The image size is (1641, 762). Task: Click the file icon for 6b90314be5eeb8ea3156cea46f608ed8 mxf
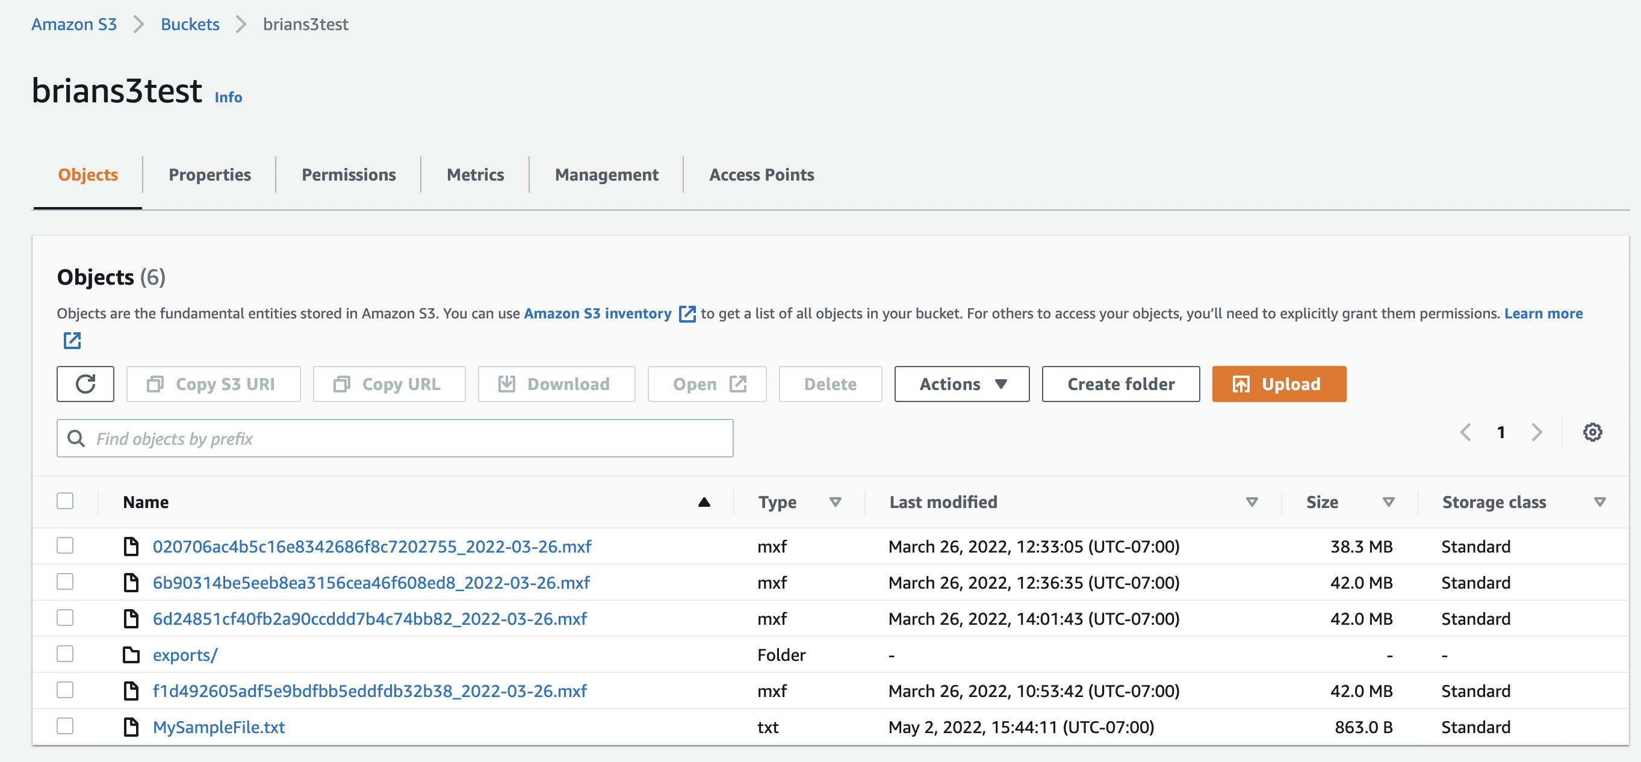(x=131, y=582)
